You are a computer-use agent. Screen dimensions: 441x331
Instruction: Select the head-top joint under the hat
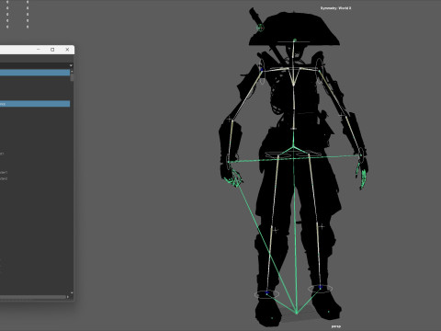coord(295,40)
